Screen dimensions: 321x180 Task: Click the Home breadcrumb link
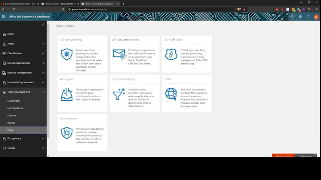point(60,26)
